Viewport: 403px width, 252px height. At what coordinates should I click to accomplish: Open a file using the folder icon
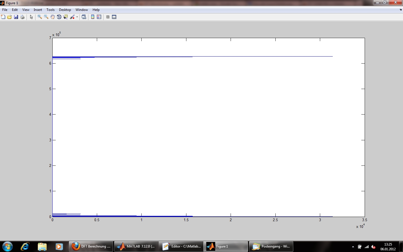[10, 17]
